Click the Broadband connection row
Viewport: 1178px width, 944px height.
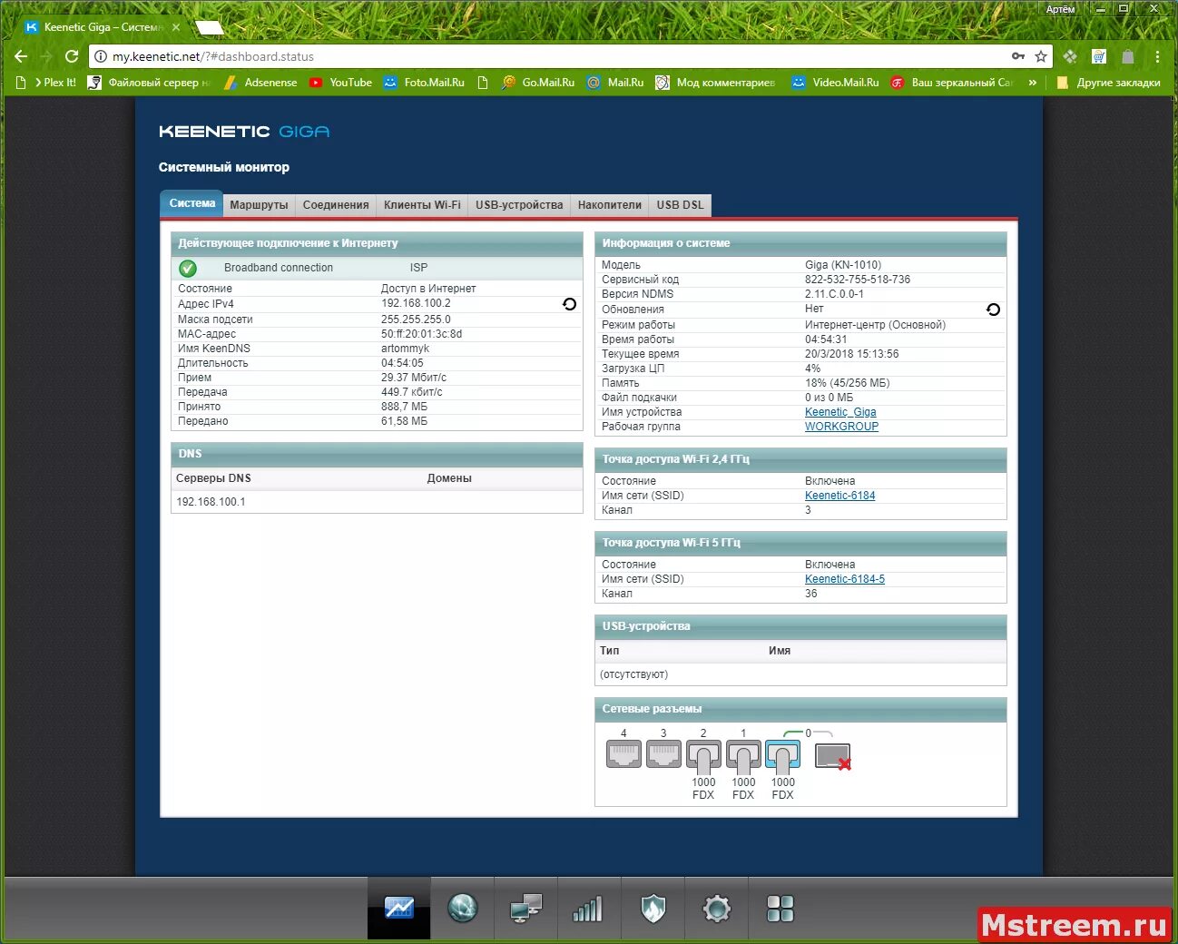pyautogui.click(x=377, y=268)
